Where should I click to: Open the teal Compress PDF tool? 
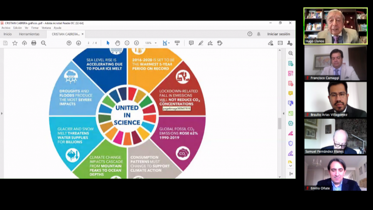point(290,123)
